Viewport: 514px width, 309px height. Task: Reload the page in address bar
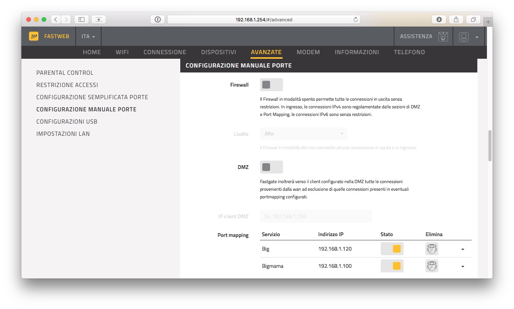click(x=356, y=19)
